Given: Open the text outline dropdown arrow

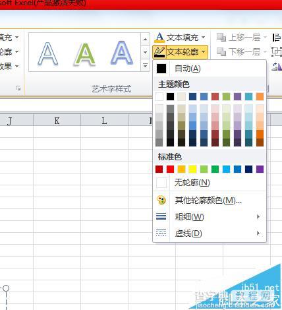Looking at the screenshot, I should (x=204, y=52).
